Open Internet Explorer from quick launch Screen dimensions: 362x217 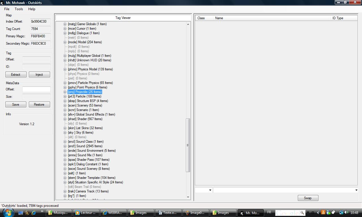click(34, 213)
